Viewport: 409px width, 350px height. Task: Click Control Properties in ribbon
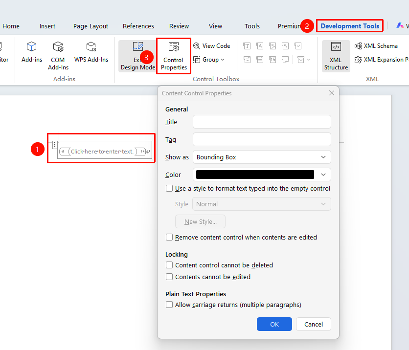coord(174,56)
